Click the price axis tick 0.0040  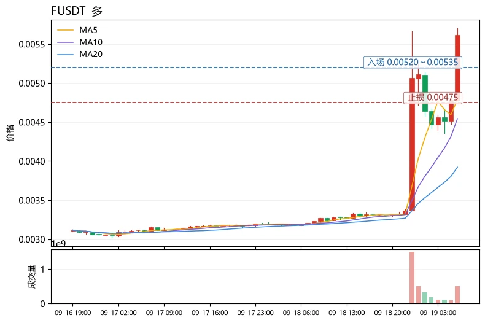[x=31, y=161]
